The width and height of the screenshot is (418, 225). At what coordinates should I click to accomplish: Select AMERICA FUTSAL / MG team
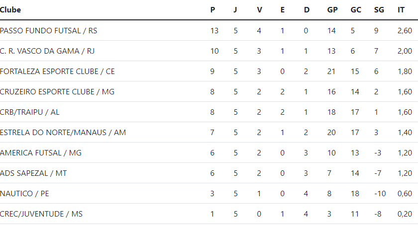(x=41, y=153)
